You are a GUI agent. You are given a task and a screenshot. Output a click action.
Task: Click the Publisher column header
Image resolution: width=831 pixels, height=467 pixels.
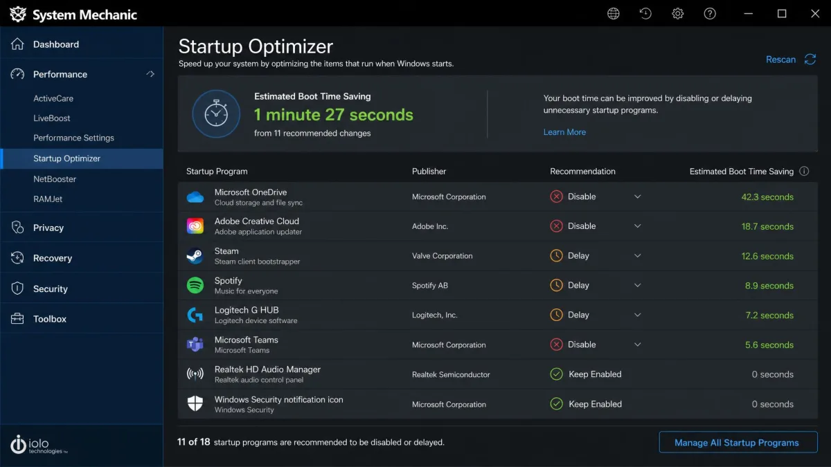[x=429, y=172]
